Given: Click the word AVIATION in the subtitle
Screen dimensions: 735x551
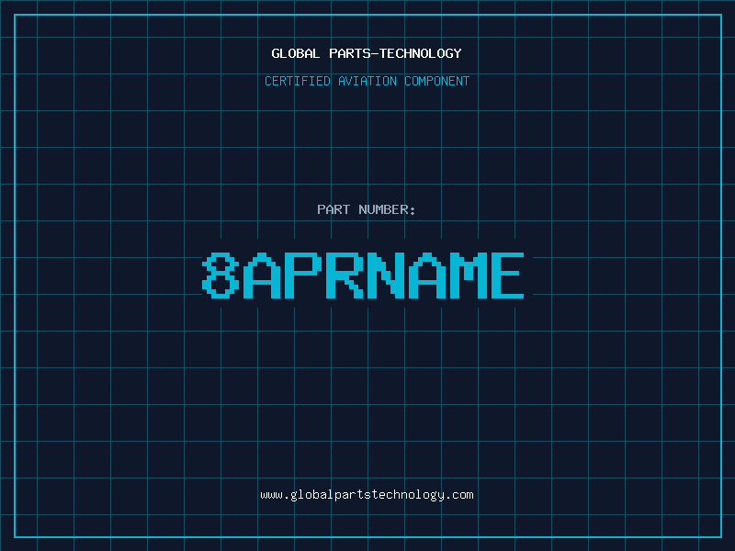Looking at the screenshot, I should click(367, 81).
